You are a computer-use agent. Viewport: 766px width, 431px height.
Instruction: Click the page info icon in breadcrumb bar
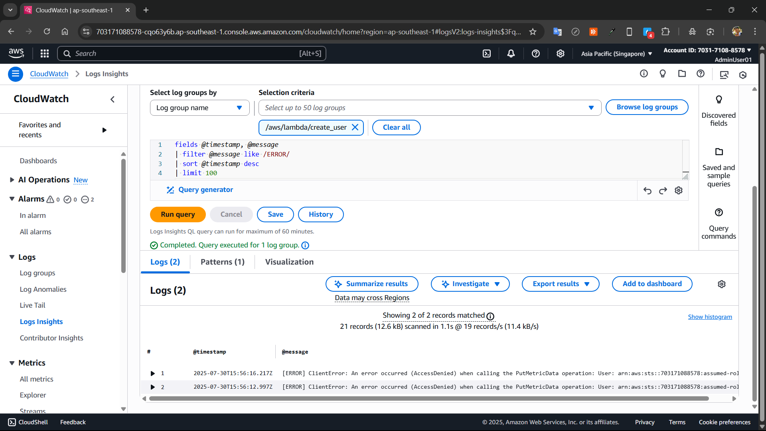tap(644, 73)
